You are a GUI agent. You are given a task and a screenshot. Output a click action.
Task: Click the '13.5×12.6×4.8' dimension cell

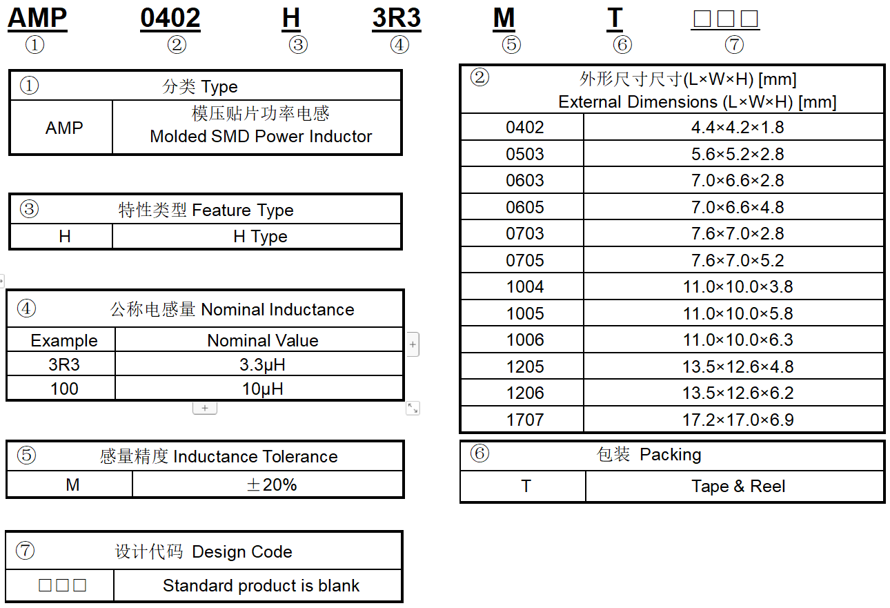tap(734, 366)
